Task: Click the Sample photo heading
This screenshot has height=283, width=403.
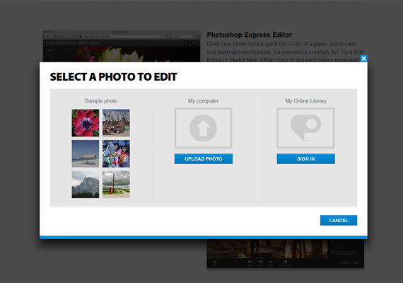Action: (x=101, y=101)
